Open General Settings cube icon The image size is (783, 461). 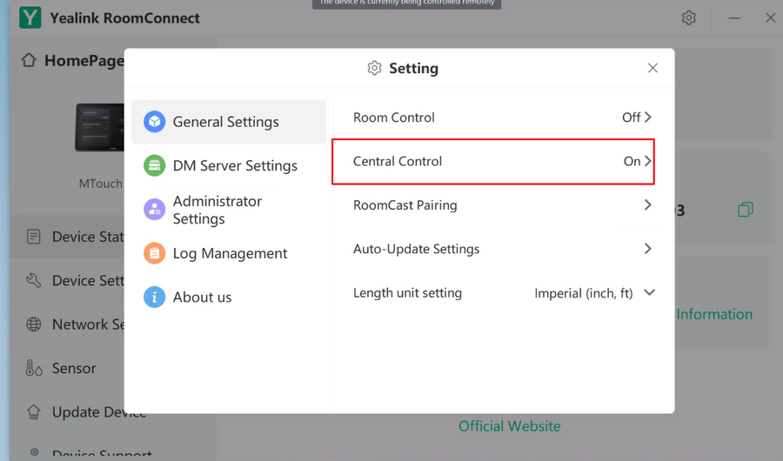(x=154, y=122)
